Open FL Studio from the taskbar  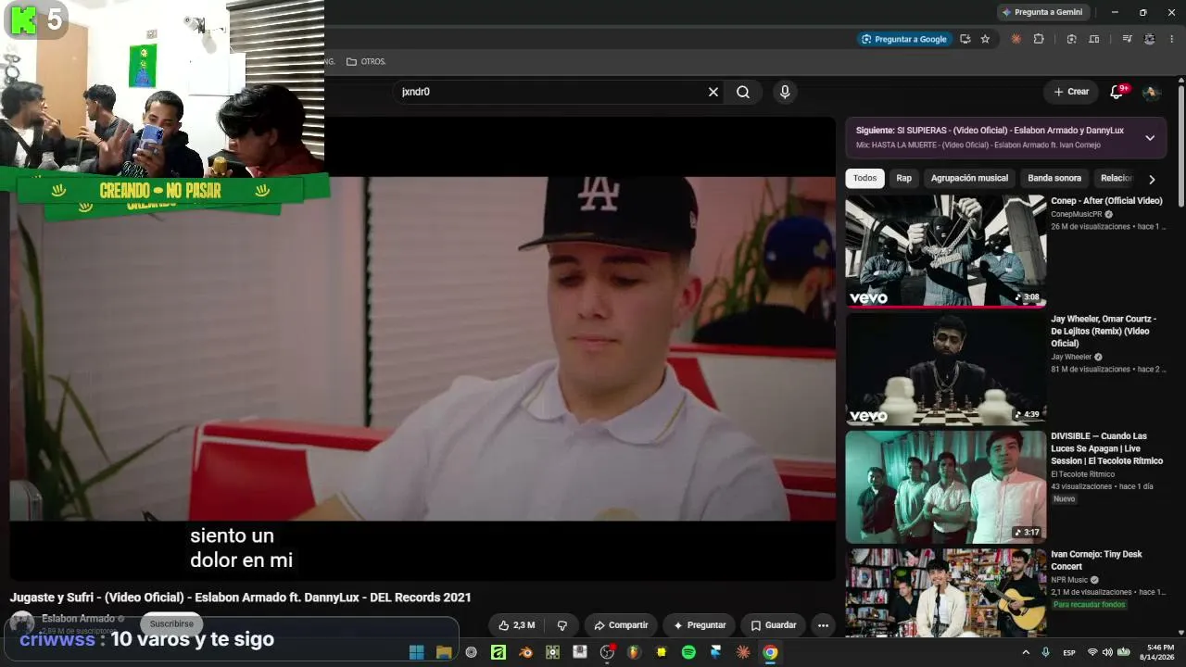click(634, 652)
